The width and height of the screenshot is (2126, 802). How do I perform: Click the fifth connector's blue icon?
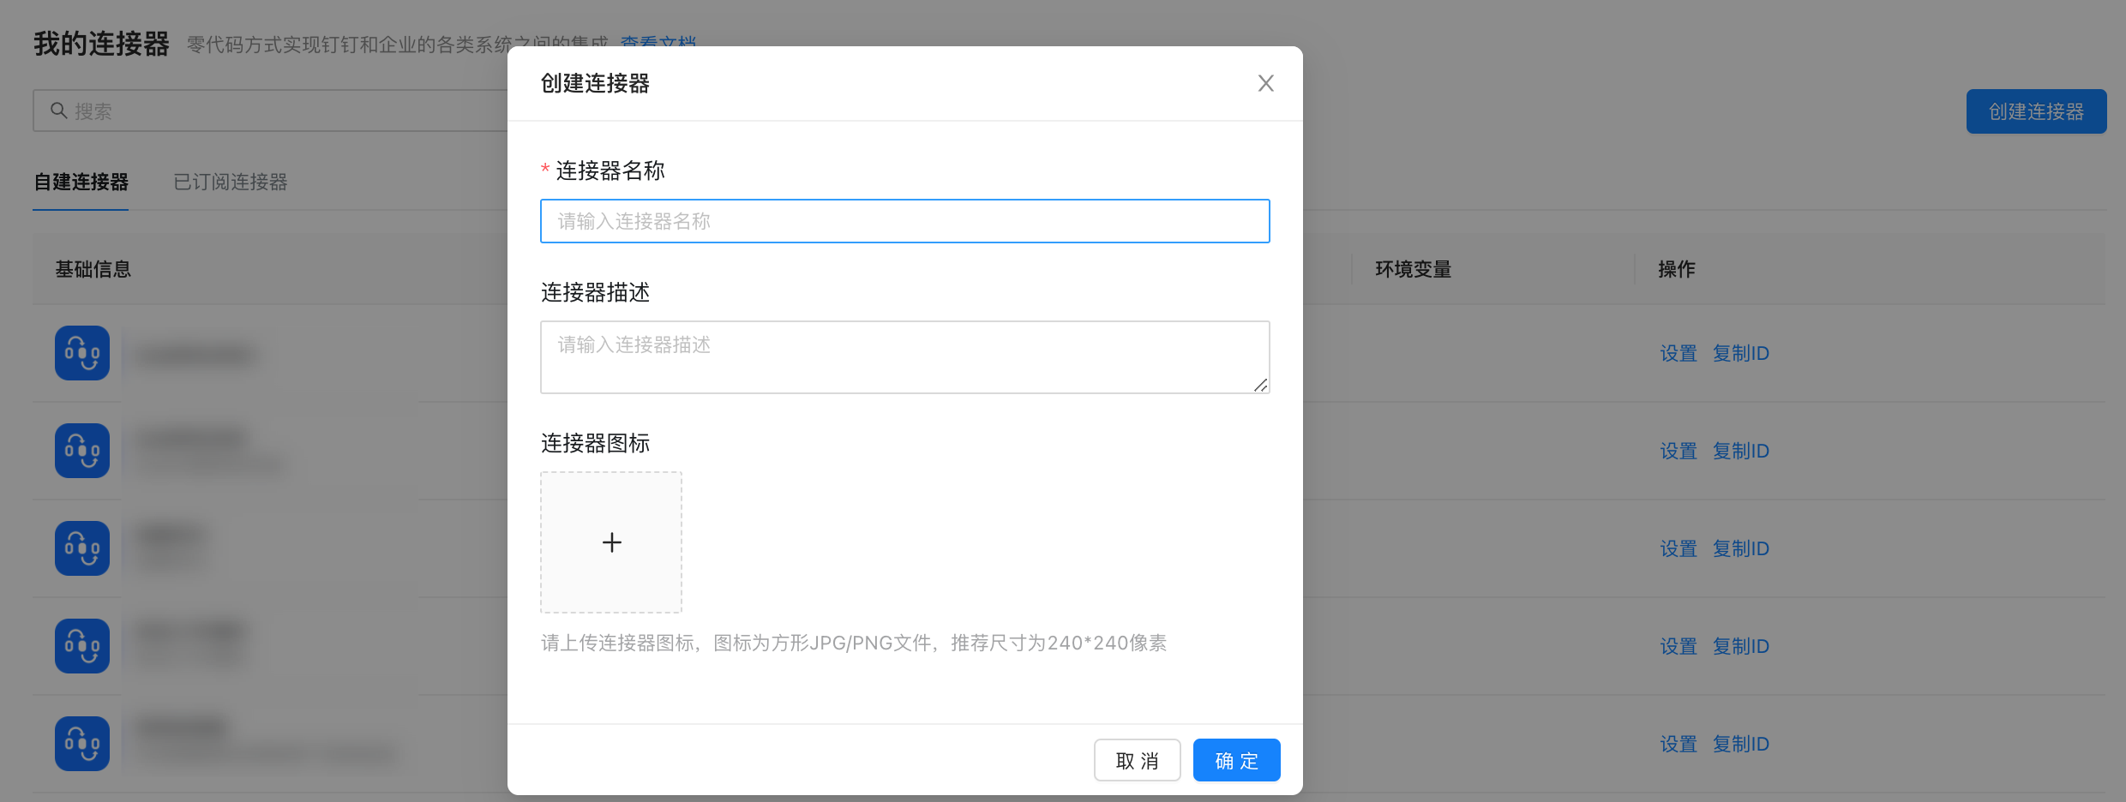[82, 744]
